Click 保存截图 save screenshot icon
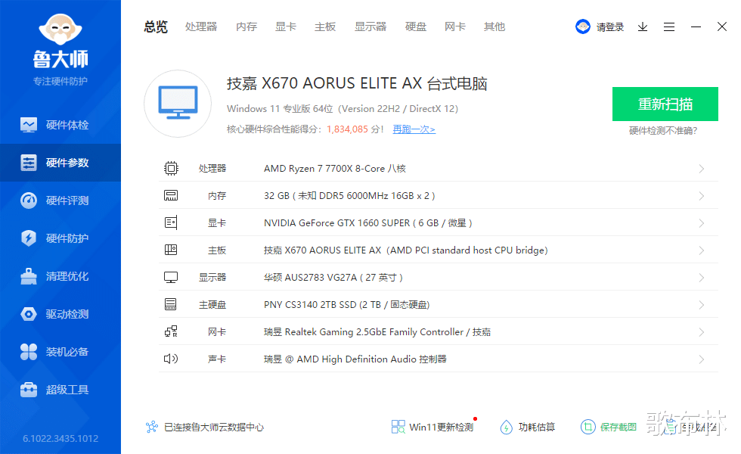 588,427
